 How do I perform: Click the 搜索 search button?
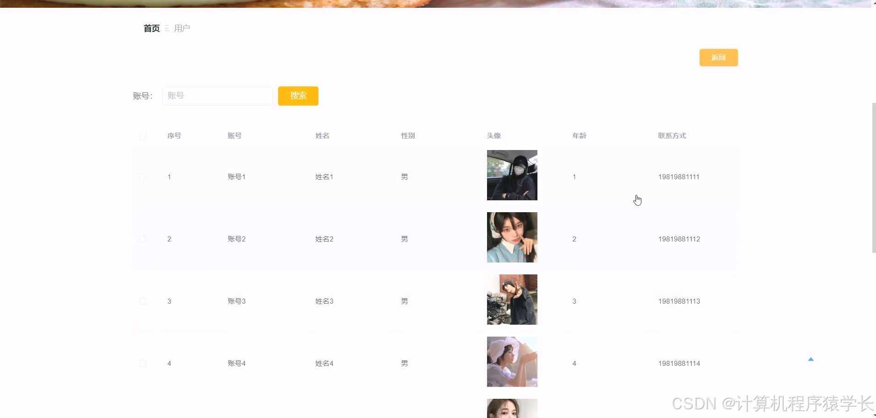point(298,96)
